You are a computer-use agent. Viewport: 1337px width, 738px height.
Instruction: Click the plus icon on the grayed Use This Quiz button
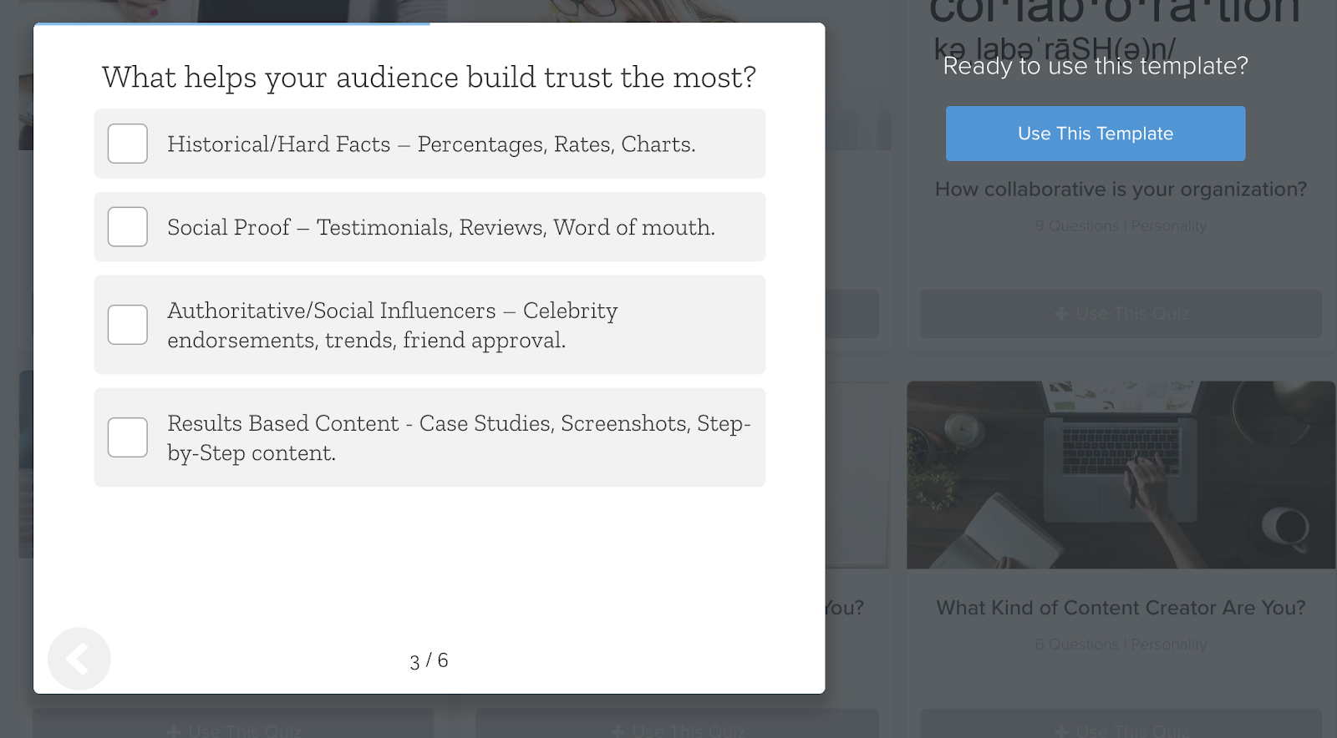coord(1060,315)
